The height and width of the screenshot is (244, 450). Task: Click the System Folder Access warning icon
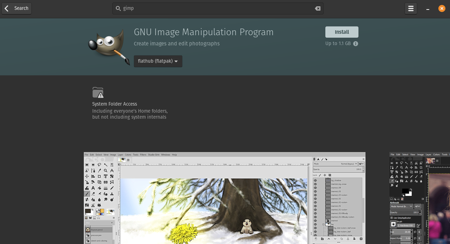pyautogui.click(x=98, y=92)
